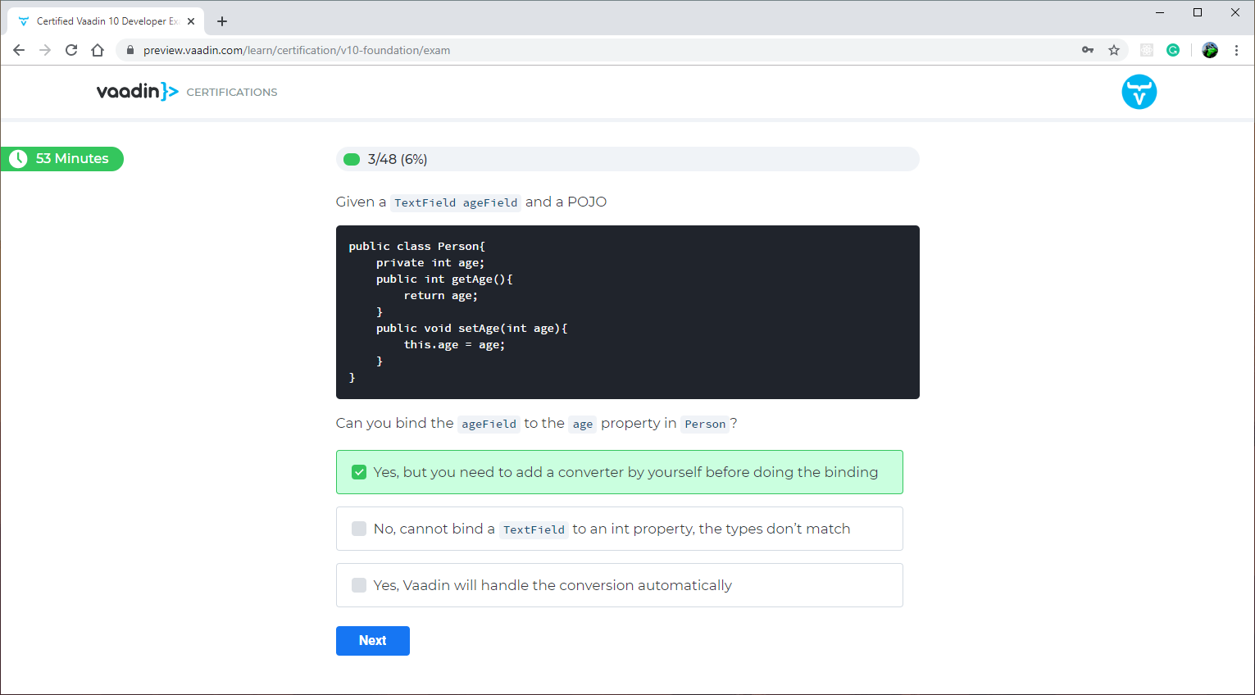Reload the exam page
Viewport: 1255px width, 695px height.
click(71, 50)
